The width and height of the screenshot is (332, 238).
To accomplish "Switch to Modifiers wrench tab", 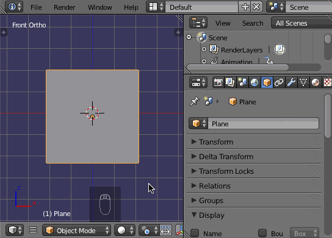I will click(x=291, y=82).
